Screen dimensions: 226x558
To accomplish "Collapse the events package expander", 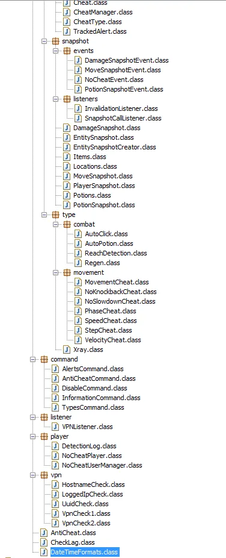I will point(55,51).
